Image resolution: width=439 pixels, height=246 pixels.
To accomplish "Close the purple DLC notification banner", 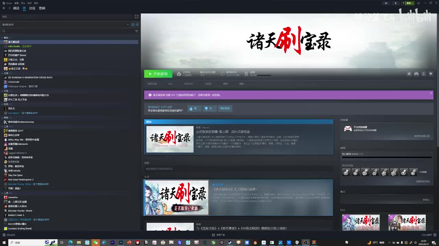I will (x=431, y=93).
